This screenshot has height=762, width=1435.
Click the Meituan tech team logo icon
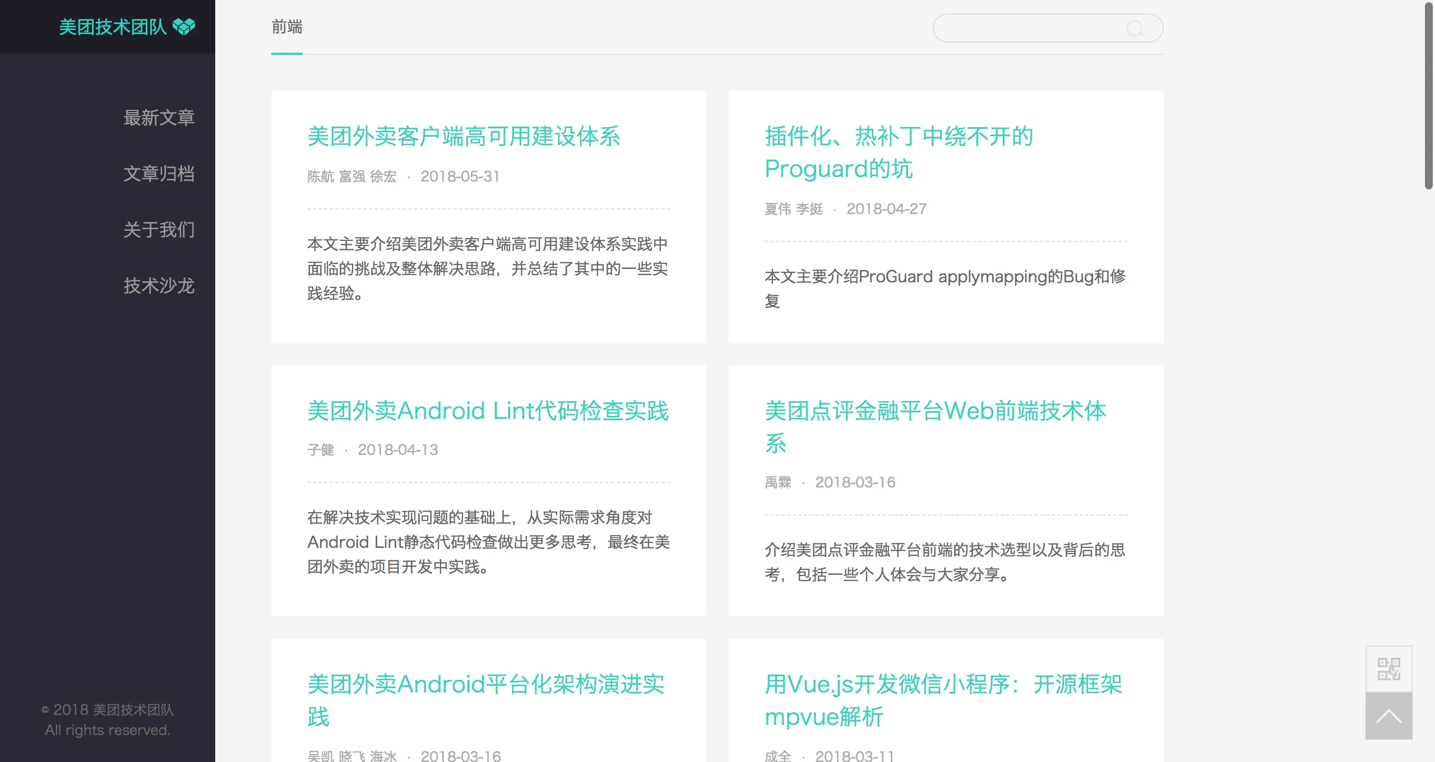[x=184, y=26]
